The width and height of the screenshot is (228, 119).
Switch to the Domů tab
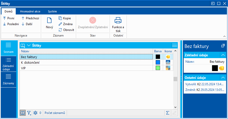(x=8, y=11)
